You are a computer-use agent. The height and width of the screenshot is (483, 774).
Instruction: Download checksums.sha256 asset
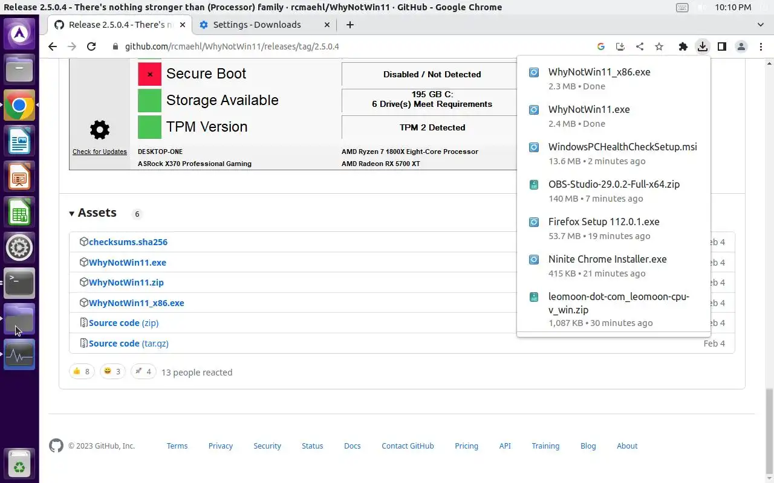tap(128, 241)
